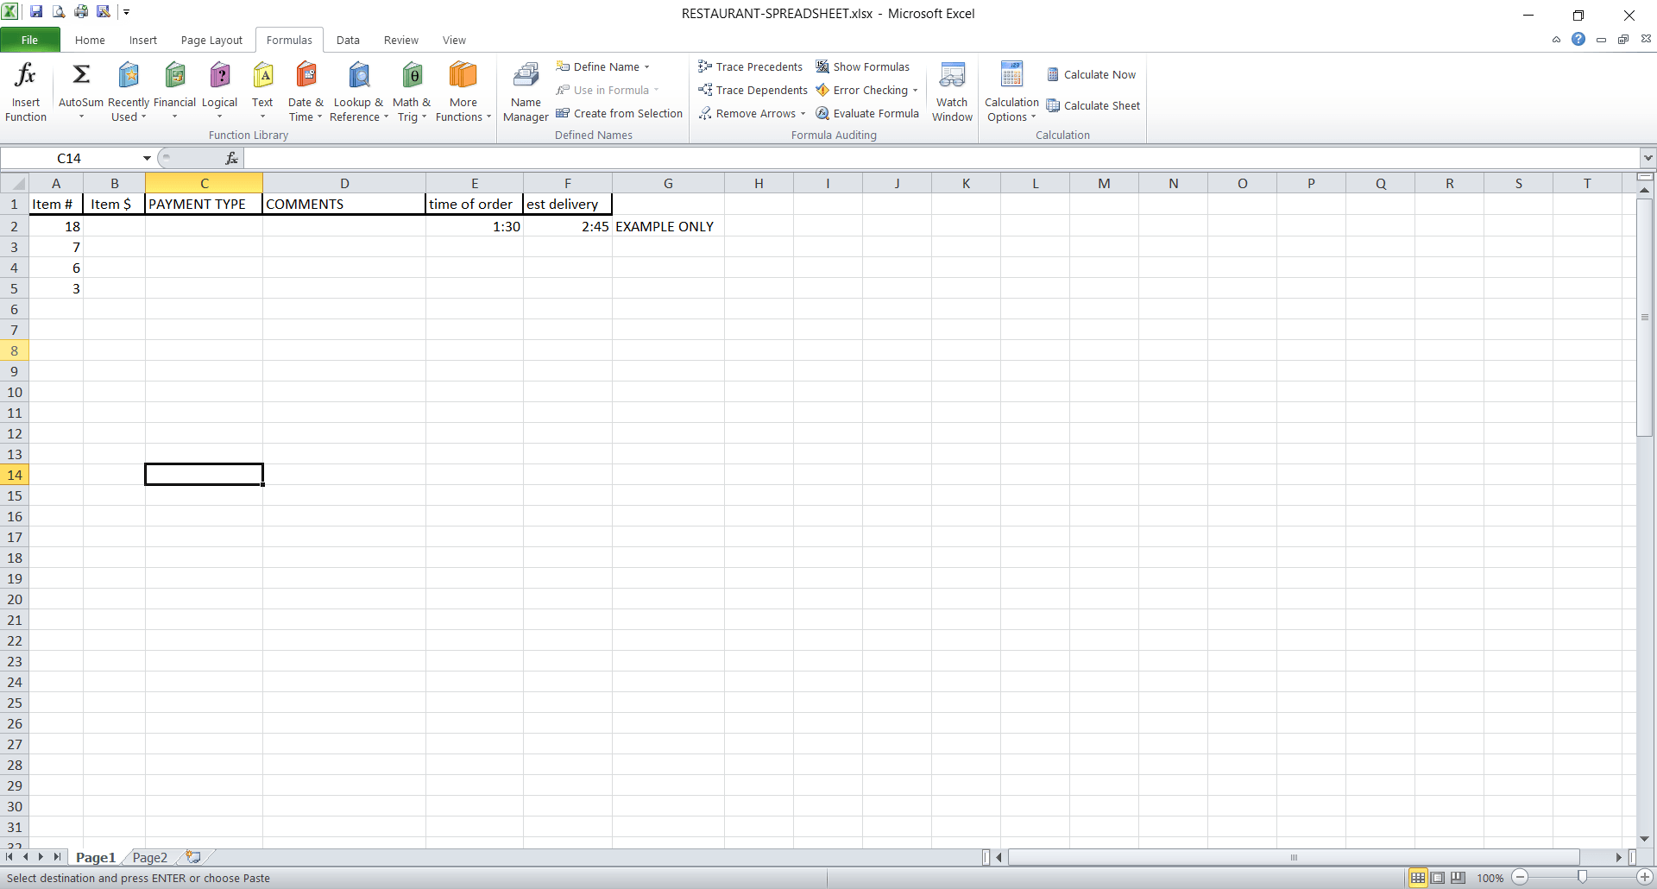
Task: Click the zoom slider handle
Action: click(1582, 878)
